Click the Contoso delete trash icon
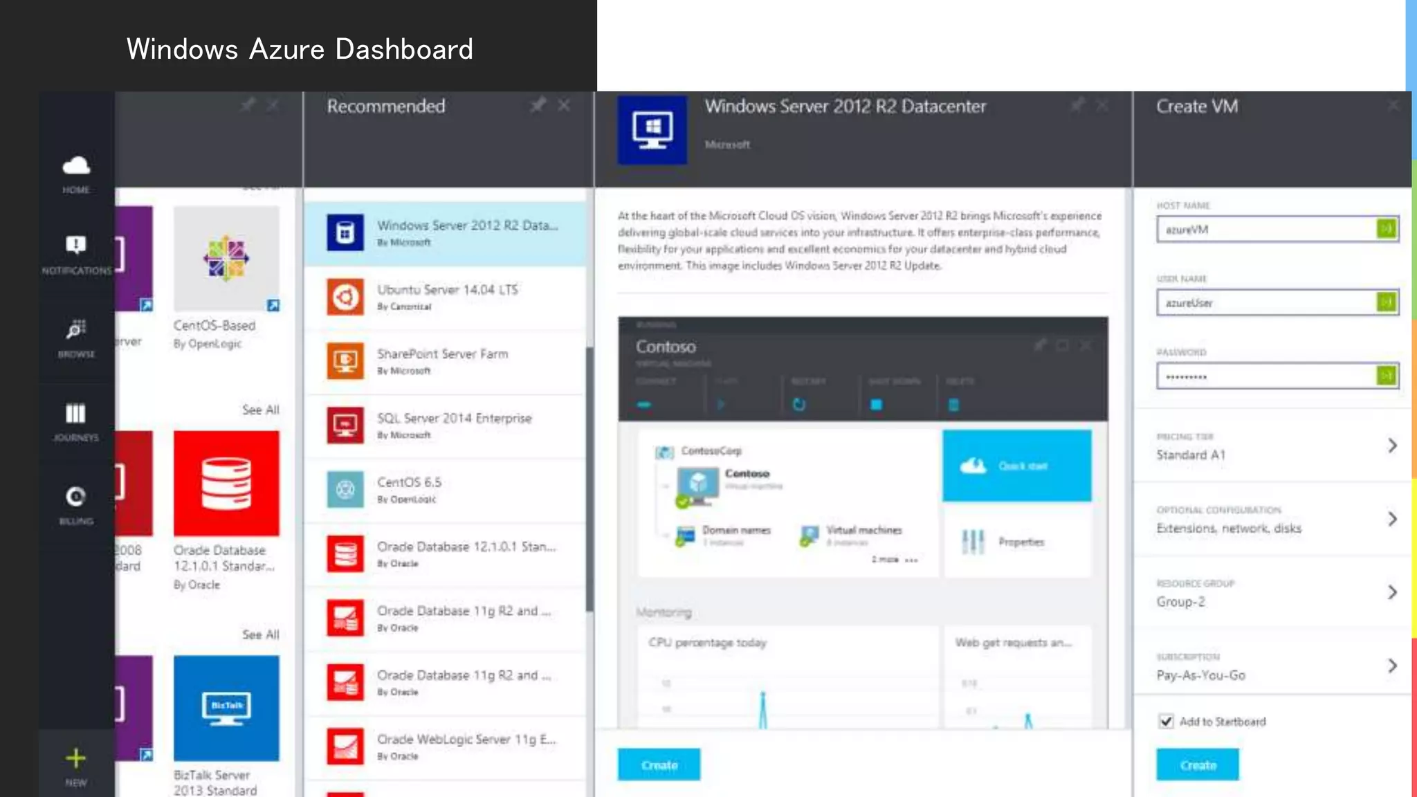This screenshot has width=1417, height=797. coord(953,405)
